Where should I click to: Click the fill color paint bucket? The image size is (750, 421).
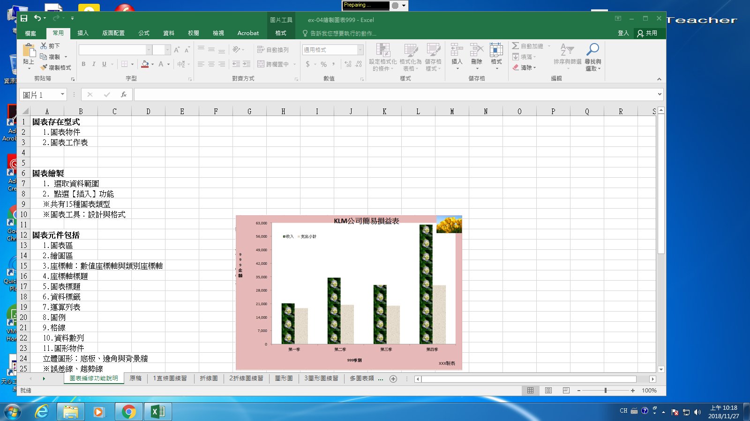click(x=145, y=64)
